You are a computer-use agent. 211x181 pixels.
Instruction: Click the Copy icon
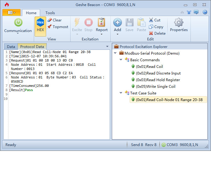151,27
